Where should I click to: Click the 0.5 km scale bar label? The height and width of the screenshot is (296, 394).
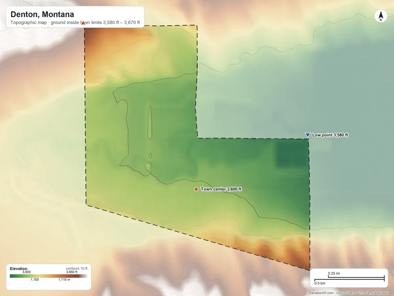(x=320, y=283)
